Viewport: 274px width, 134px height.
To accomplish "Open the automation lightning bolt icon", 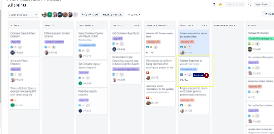I will click(x=214, y=5).
